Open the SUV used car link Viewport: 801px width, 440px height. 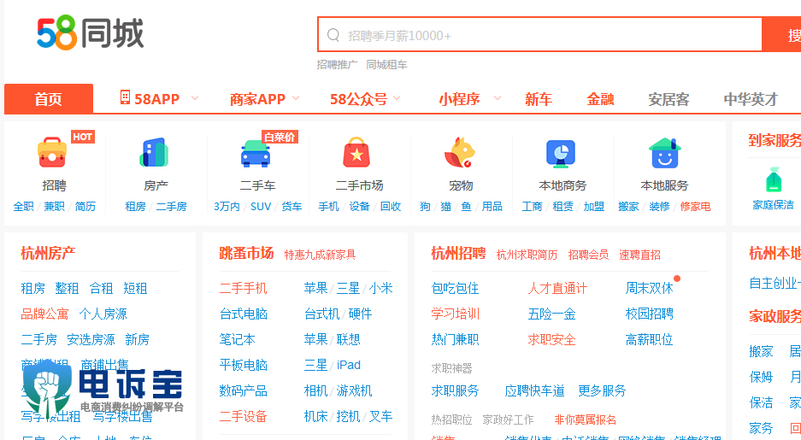(261, 206)
